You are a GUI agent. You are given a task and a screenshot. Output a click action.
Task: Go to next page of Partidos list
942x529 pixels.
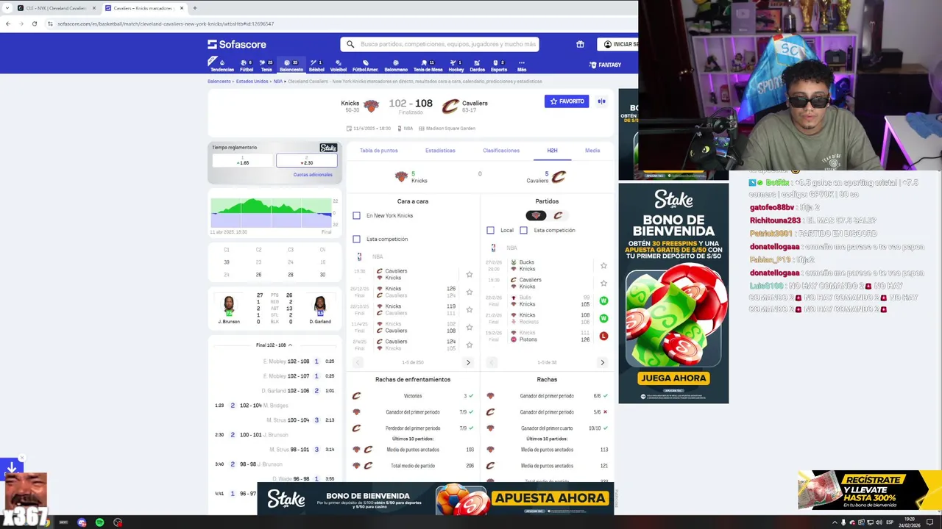602,362
